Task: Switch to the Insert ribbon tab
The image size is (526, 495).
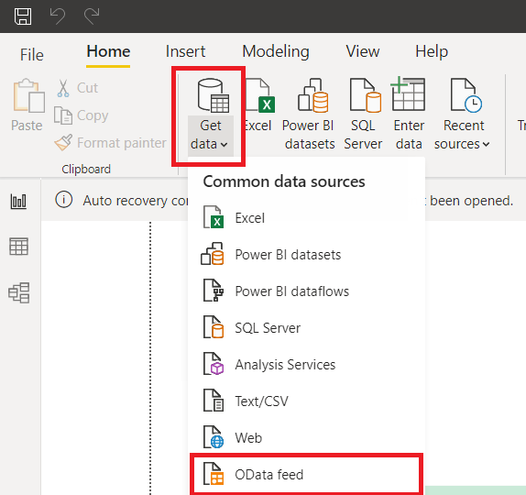Action: (185, 51)
